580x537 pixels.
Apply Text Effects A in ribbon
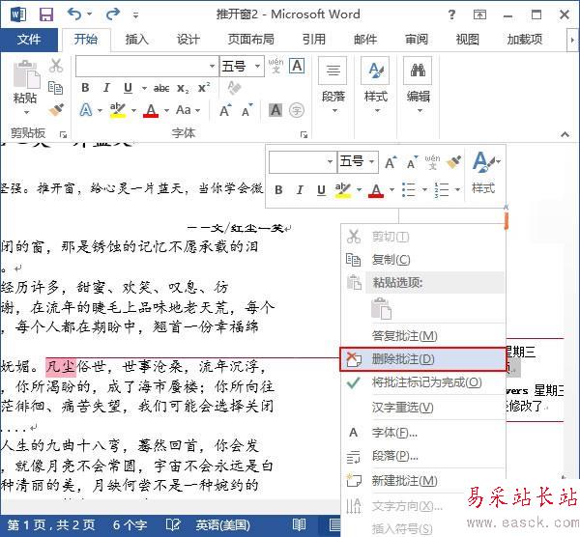[86, 110]
